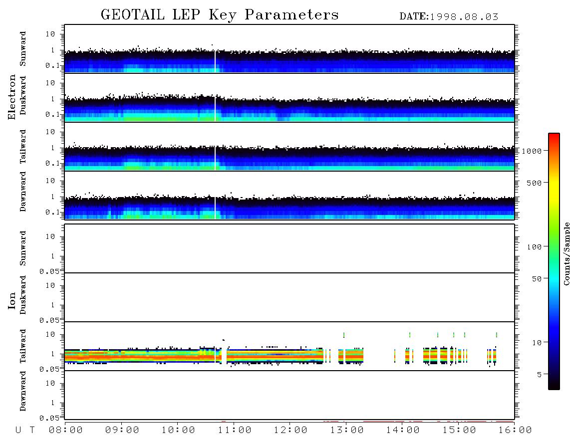The width and height of the screenshot is (570, 439).
Task: Click the 1000 colorbar scale value
Action: (532, 151)
